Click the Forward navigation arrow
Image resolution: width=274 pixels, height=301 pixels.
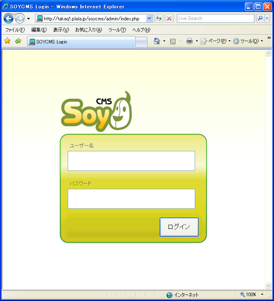[20, 19]
